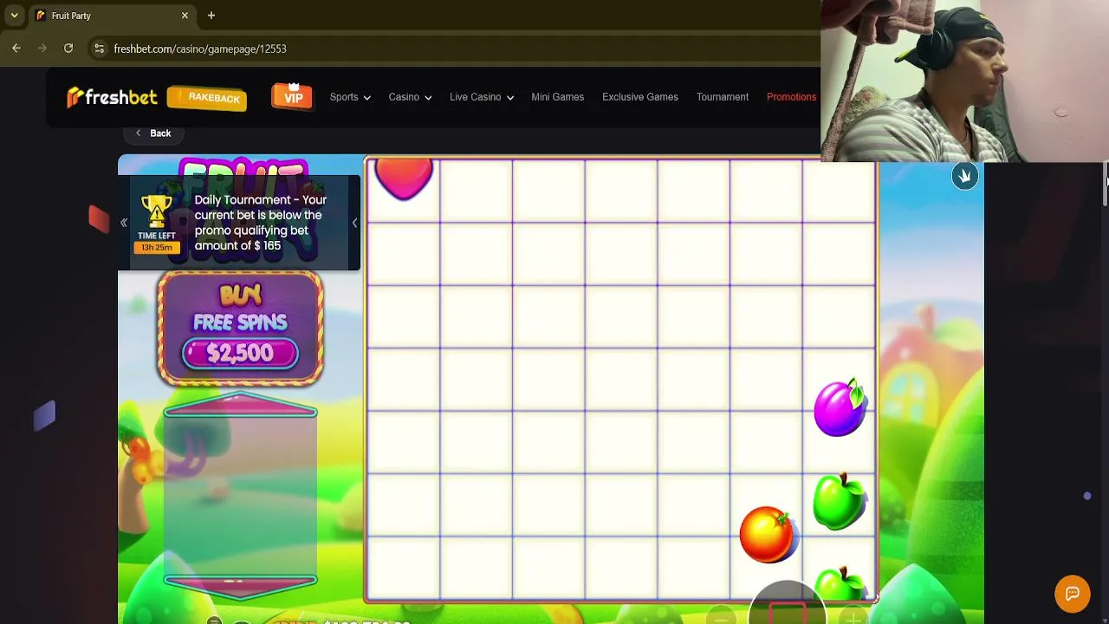
Task: Open the Mini Games menu item
Action: [x=557, y=97]
